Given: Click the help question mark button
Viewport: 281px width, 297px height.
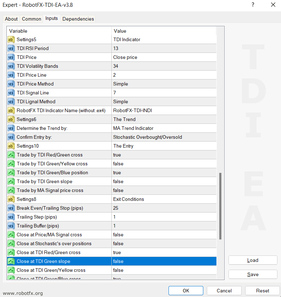Looking at the screenshot, I should pyautogui.click(x=253, y=5).
